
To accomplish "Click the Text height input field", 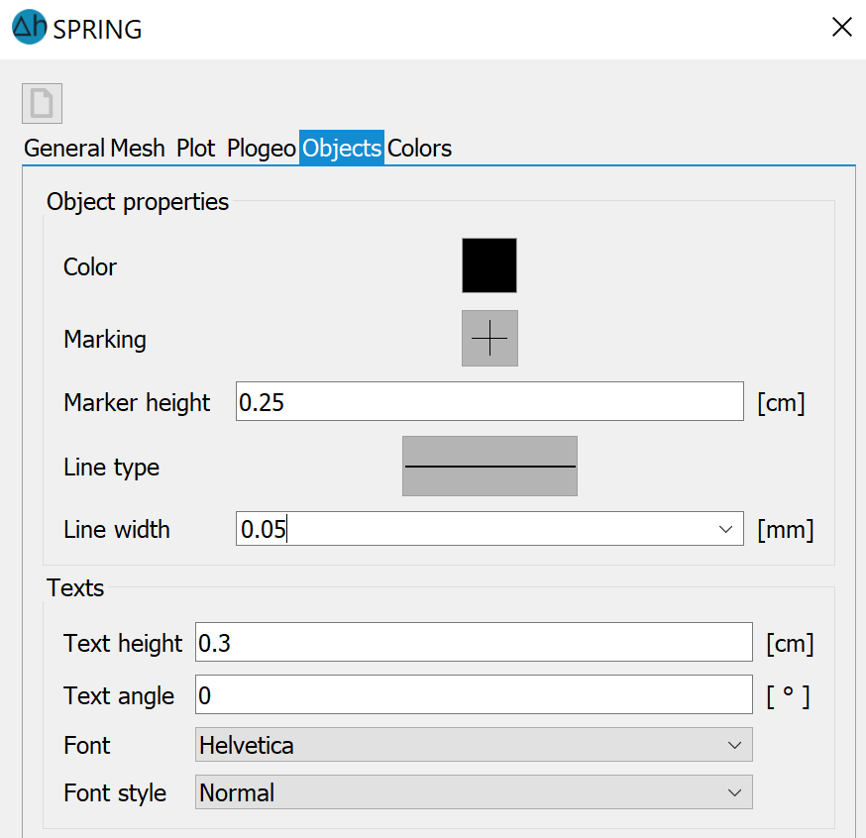I will point(474,642).
